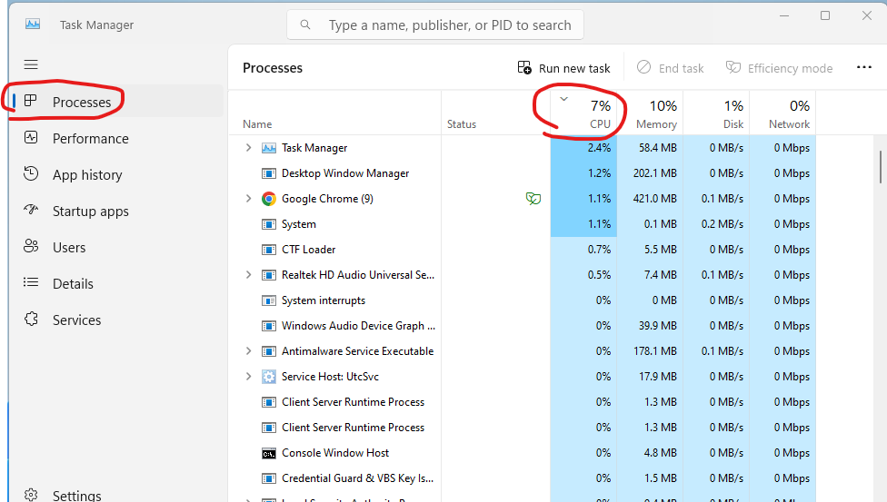Viewport: 887px width, 502px height.
Task: Click the vertical scrollbar of process list
Action: click(x=881, y=167)
